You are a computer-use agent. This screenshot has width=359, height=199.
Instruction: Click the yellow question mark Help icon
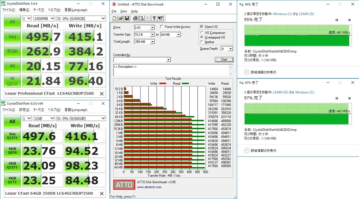tap(154, 18)
